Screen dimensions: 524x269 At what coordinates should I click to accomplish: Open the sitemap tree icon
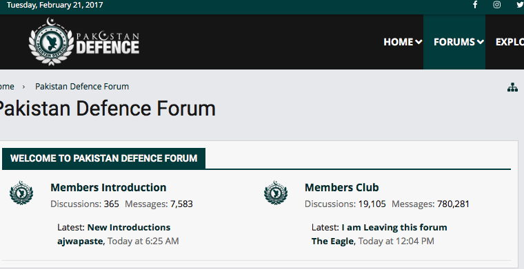pos(512,87)
